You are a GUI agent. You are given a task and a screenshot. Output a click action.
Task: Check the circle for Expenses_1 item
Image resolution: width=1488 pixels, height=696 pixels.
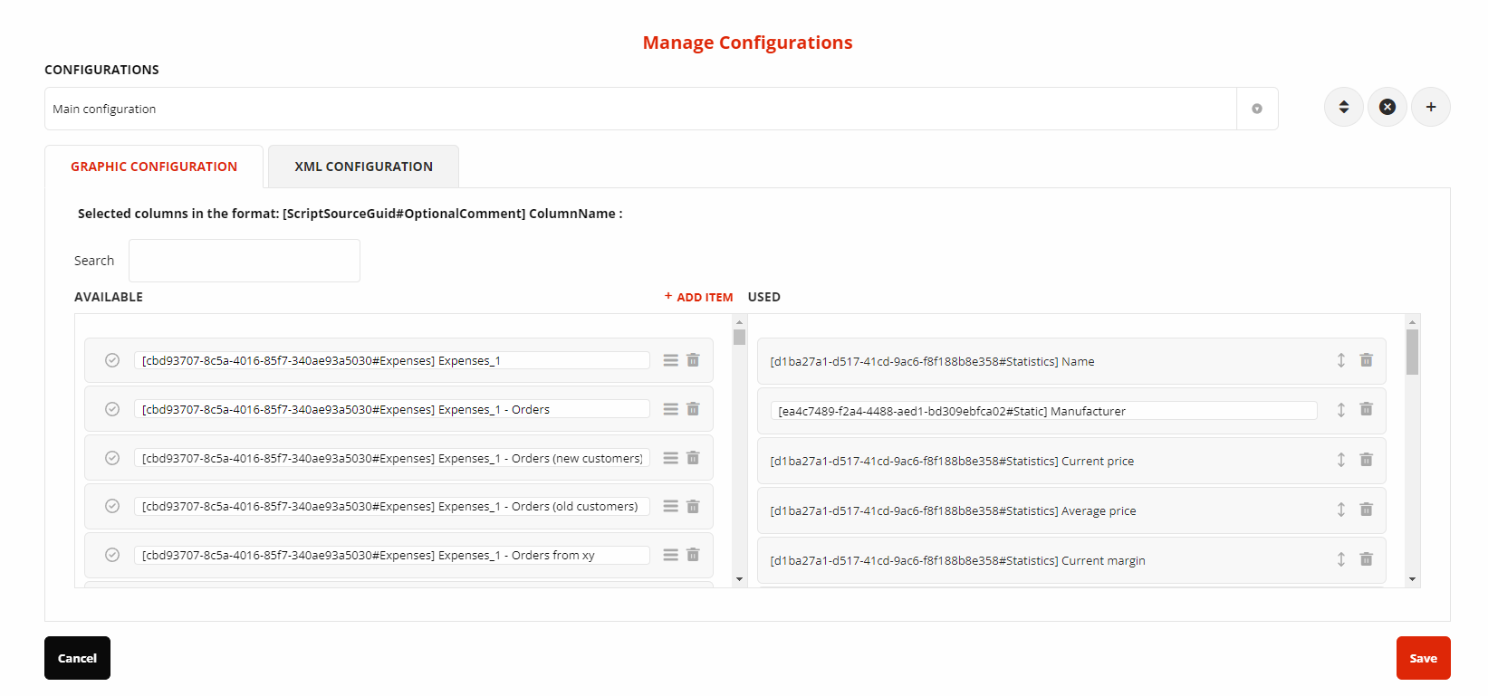point(112,360)
